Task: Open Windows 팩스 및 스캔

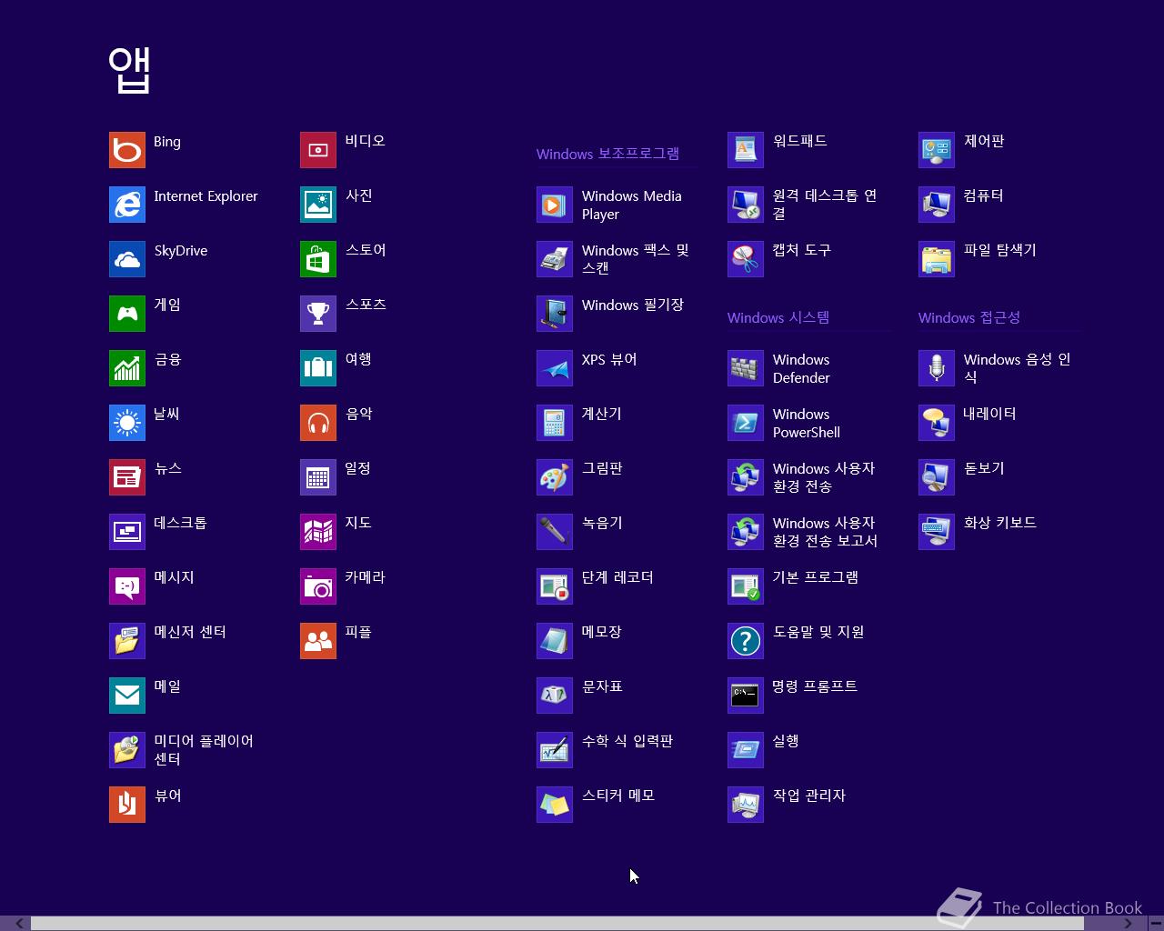Action: click(614, 259)
